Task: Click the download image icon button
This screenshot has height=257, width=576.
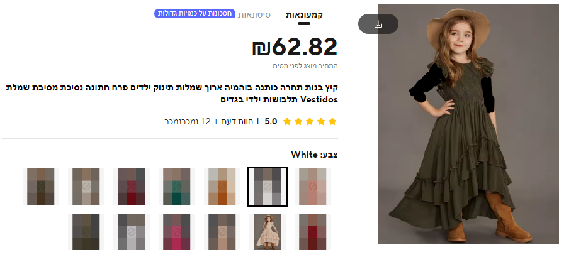Action: (x=378, y=25)
